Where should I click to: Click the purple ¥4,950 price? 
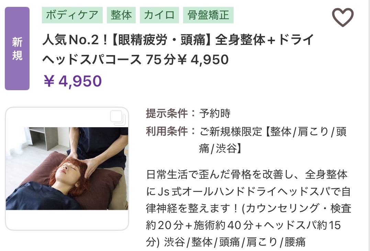click(x=73, y=81)
